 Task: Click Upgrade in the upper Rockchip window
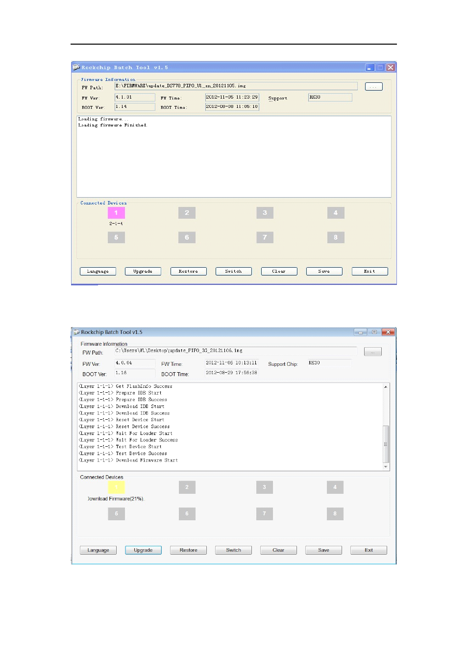point(143,271)
